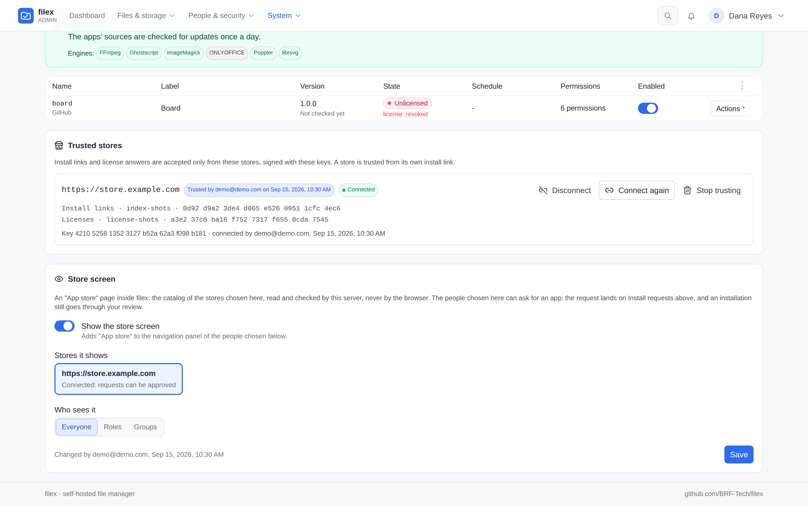Click the '6 permissions' cell
Image resolution: width=808 pixels, height=505 pixels.
click(x=583, y=108)
